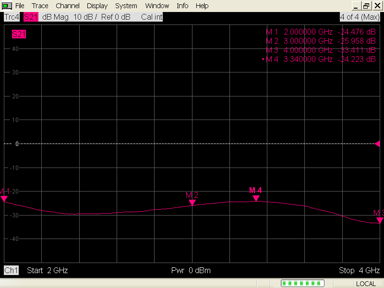The width and height of the screenshot is (384, 288).
Task: Open the Window menu
Action: 157,6
